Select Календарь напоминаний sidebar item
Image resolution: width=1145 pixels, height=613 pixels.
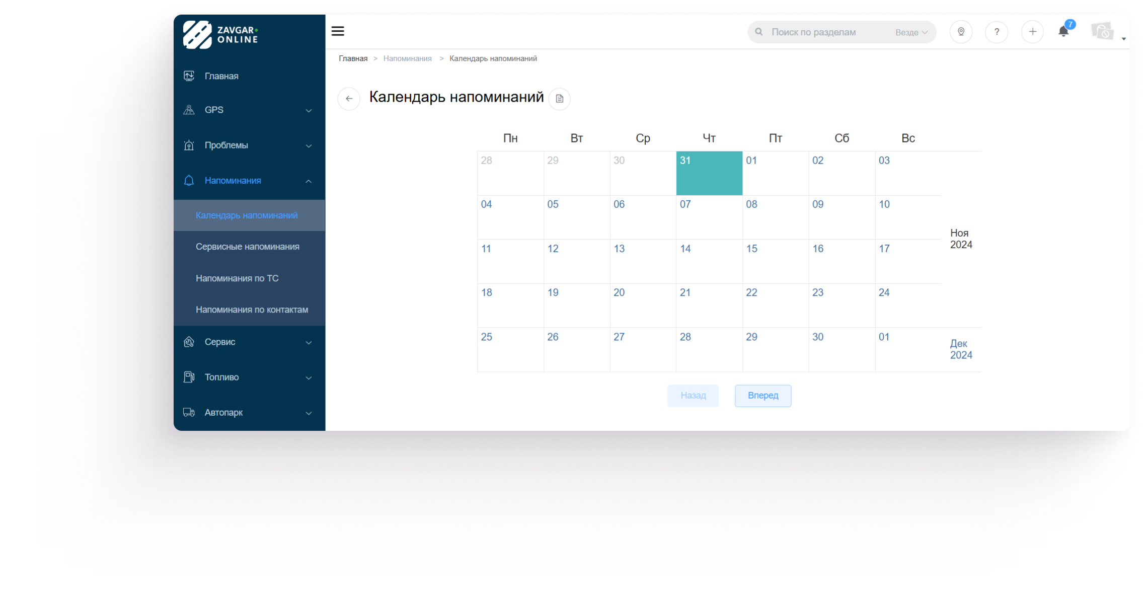click(249, 215)
